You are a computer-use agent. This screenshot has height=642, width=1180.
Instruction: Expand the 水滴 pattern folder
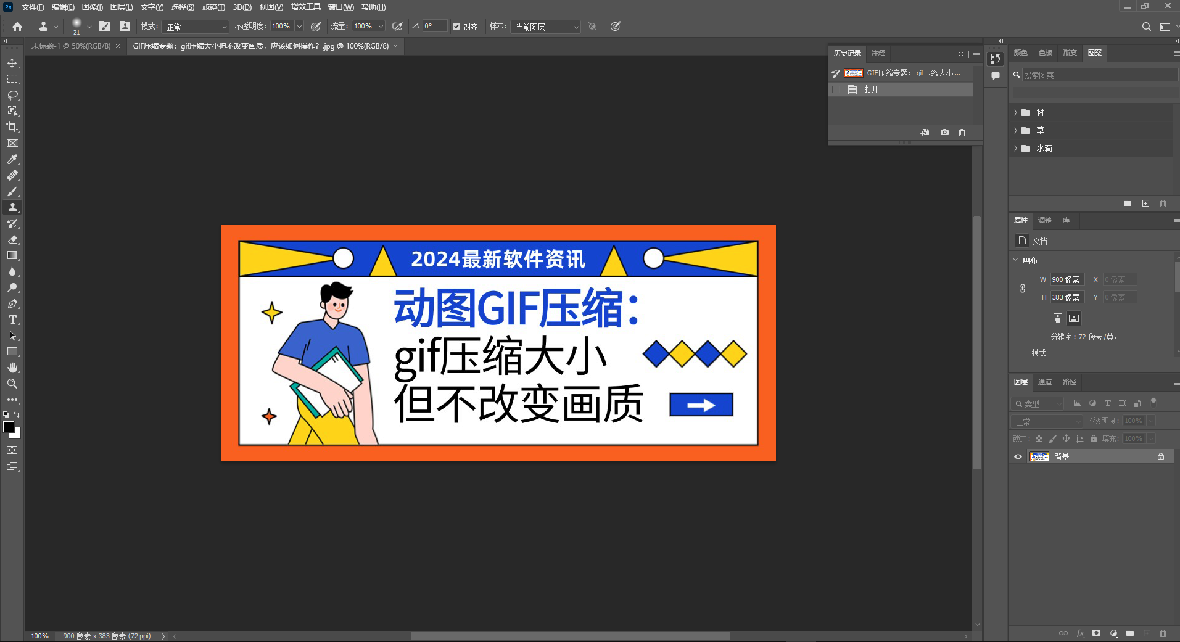coord(1015,149)
